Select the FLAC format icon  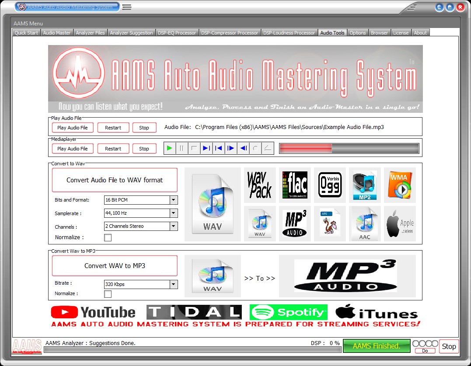[295, 184]
